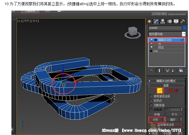Viewport: 189px width, 135px height.
Task: Enable 按角度 checkbox
Action: pos(151,109)
